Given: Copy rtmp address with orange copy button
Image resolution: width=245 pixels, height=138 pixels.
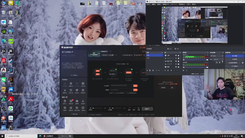Looking at the screenshot, I should (x=135, y=86).
